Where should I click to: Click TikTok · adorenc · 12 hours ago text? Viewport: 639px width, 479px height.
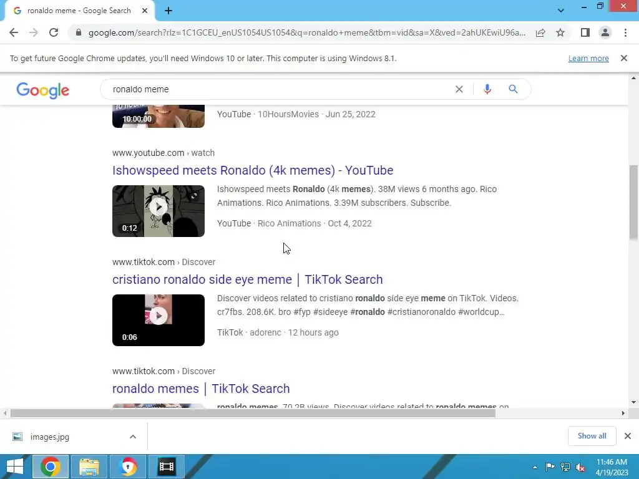coord(278,332)
